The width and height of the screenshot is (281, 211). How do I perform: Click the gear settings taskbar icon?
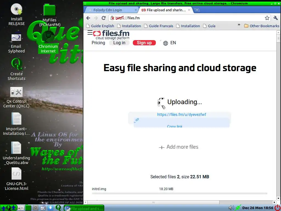(36, 208)
